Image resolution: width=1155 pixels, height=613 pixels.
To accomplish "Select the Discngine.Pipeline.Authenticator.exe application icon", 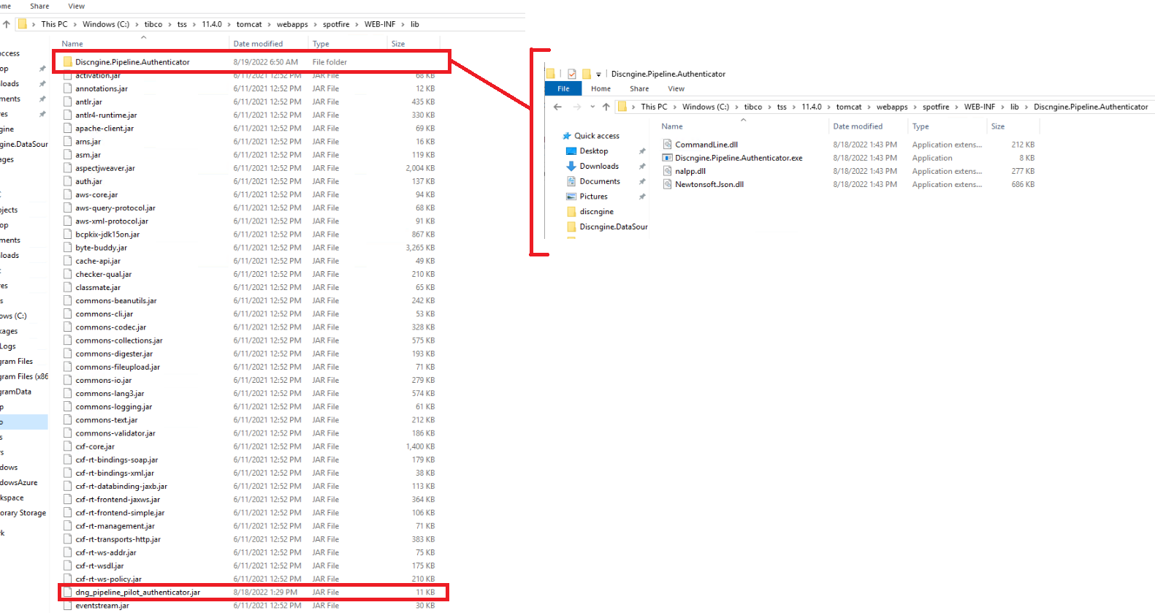I will (x=667, y=158).
